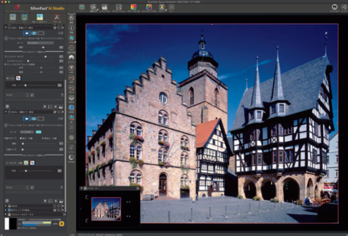Click the blue fit-preview button in SRDx
The height and width of the screenshot is (236, 348).
(27, 119)
